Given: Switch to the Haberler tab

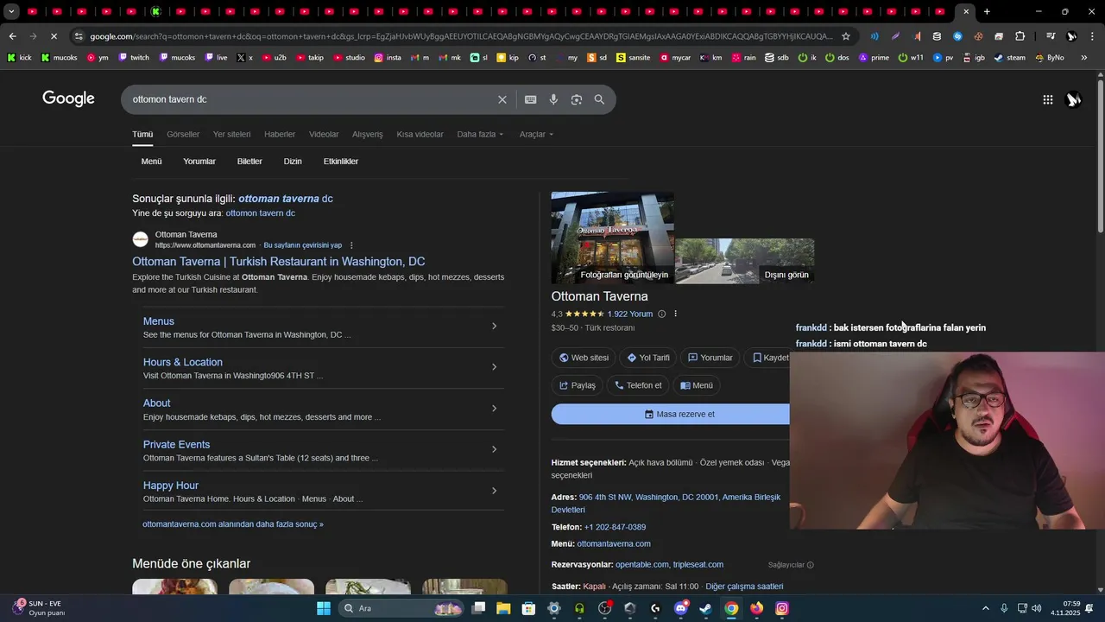Looking at the screenshot, I should click(280, 134).
